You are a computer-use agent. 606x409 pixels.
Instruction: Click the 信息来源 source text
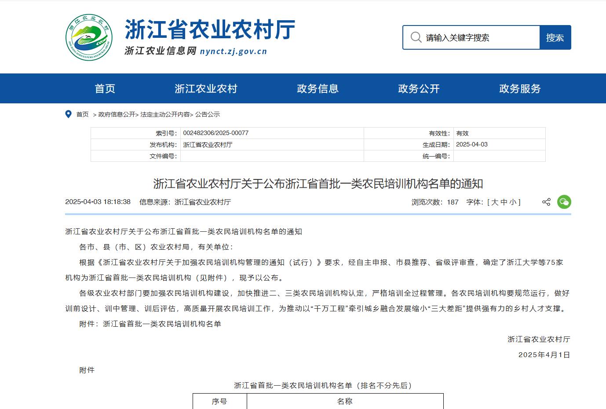[x=185, y=202]
